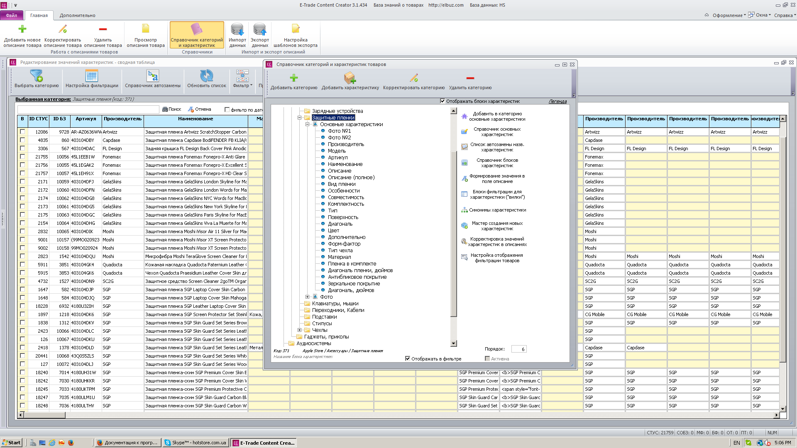797x448 pixels.
Task: Check the row checkbox for ID 4835
Action: point(22,140)
